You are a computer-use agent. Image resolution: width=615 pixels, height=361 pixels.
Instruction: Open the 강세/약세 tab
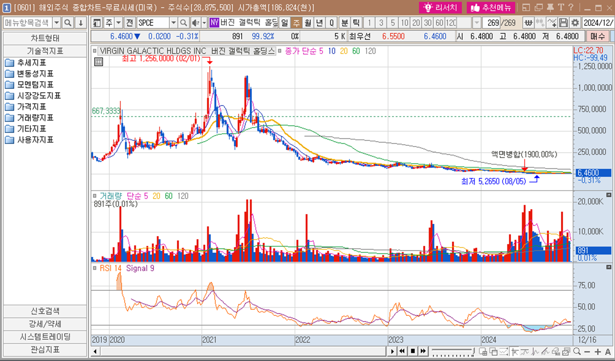(x=45, y=324)
